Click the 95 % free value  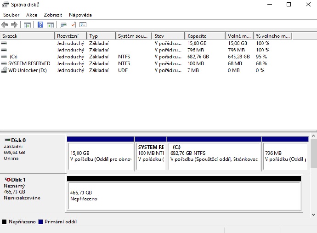click(x=261, y=57)
